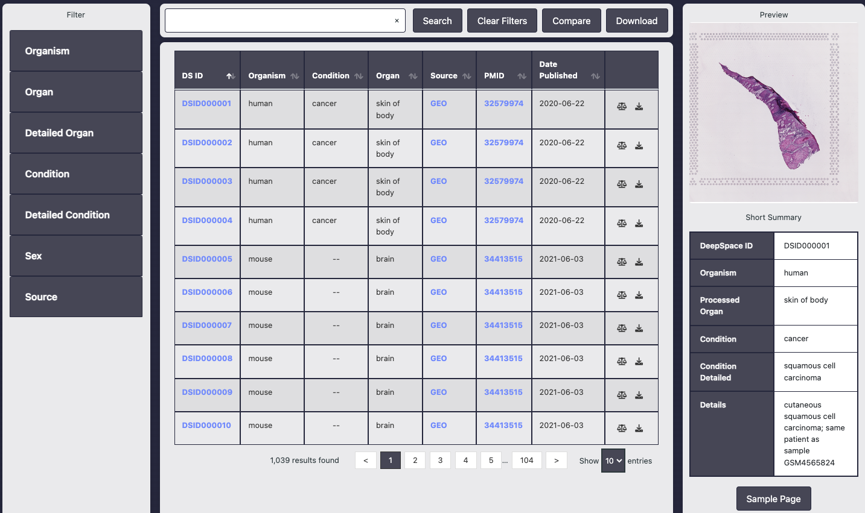This screenshot has width=865, height=513.
Task: Sort rows using the DS ID sort arrow
Action: [x=229, y=77]
